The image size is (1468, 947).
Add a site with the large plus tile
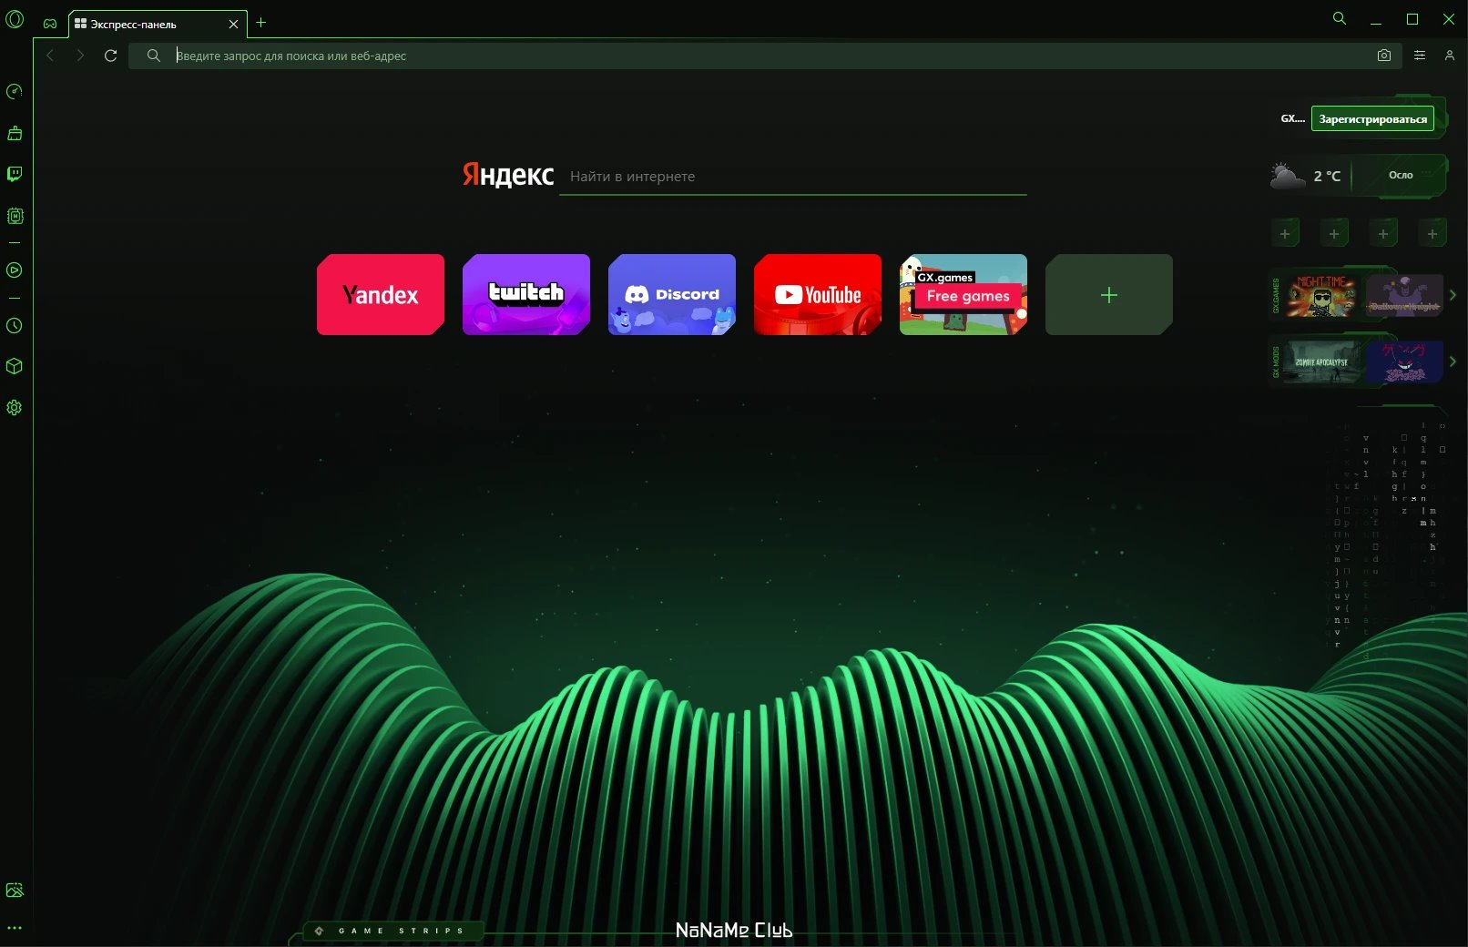point(1109,295)
